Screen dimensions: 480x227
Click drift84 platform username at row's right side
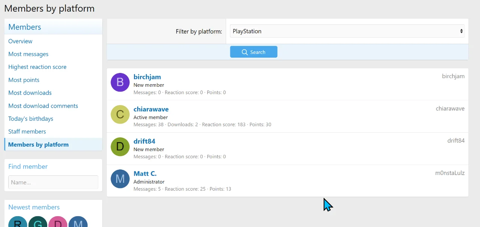click(456, 141)
